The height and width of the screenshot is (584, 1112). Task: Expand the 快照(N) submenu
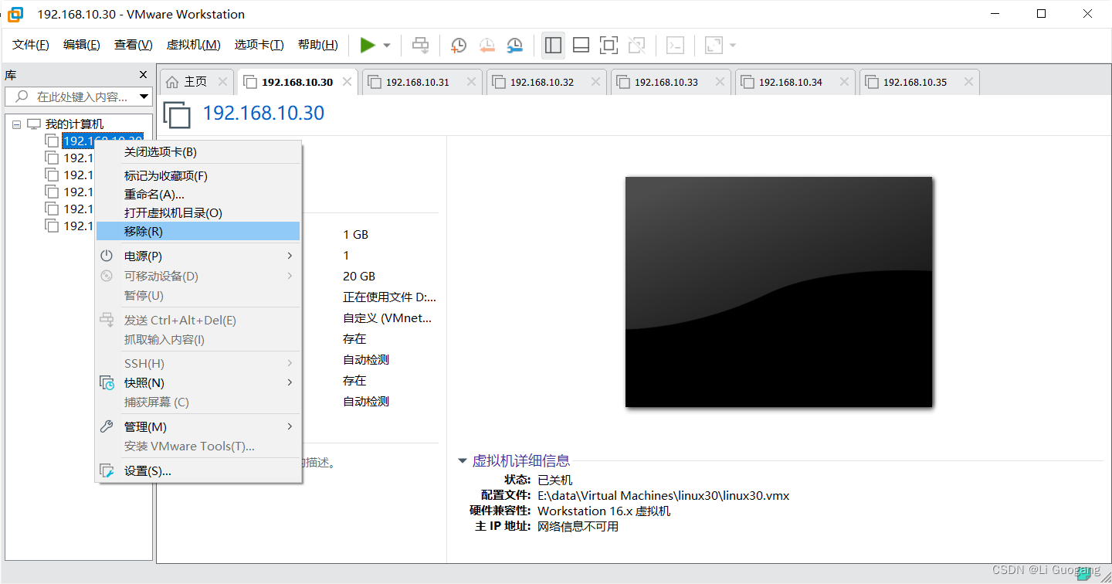click(198, 383)
